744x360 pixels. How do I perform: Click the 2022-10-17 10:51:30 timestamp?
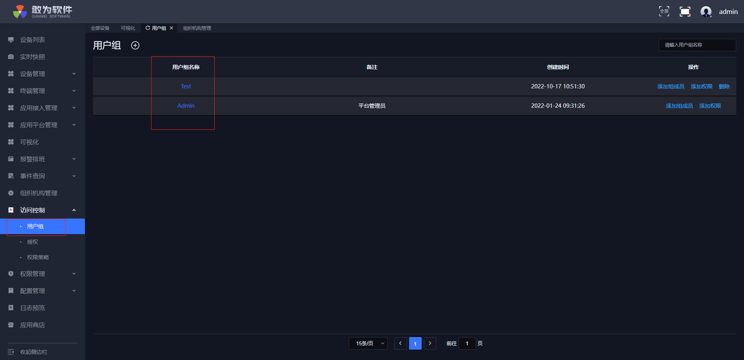(558, 86)
